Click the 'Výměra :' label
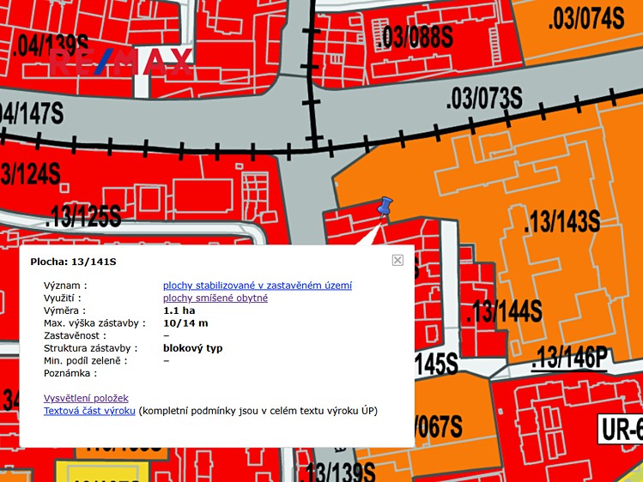Image resolution: width=643 pixels, height=482 pixels. pyautogui.click(x=64, y=310)
